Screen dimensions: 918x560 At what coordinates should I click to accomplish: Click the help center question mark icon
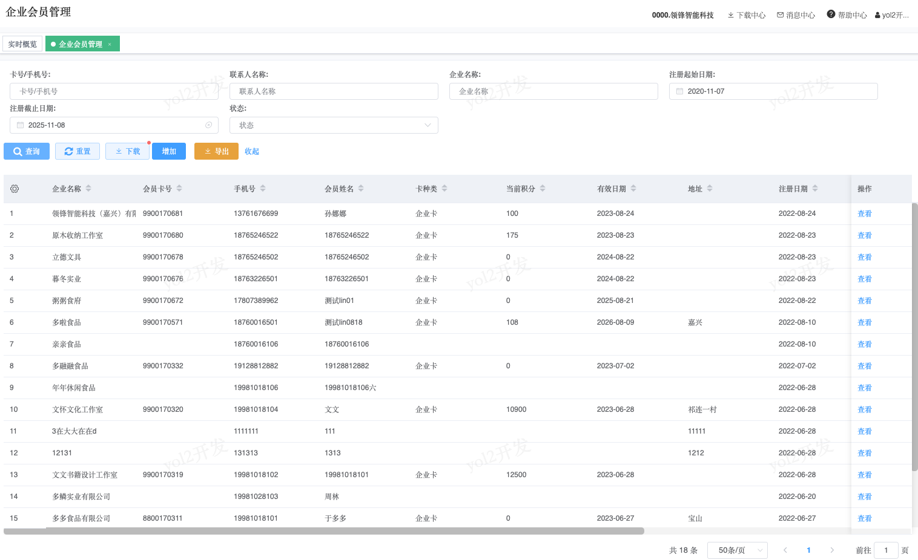[831, 15]
